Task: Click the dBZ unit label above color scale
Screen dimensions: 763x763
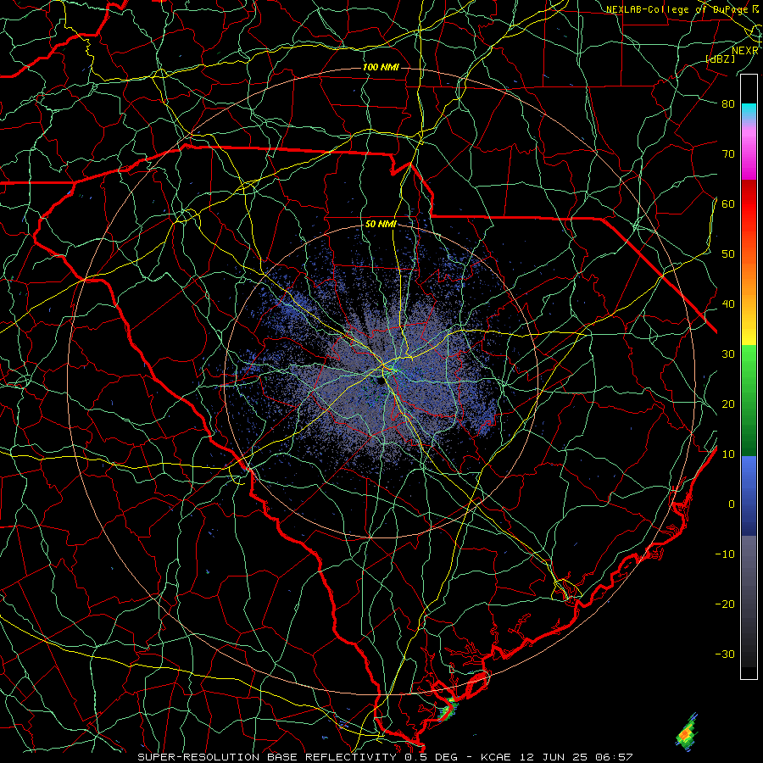Action: 720,58
